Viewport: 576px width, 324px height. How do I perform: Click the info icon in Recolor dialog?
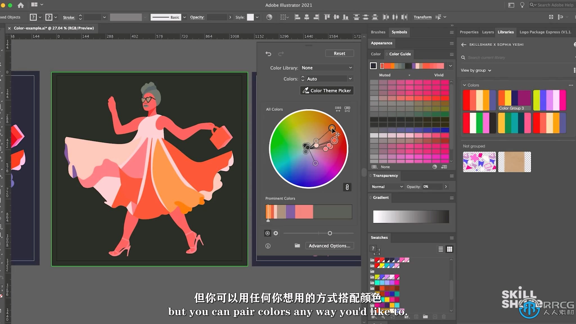click(x=268, y=246)
